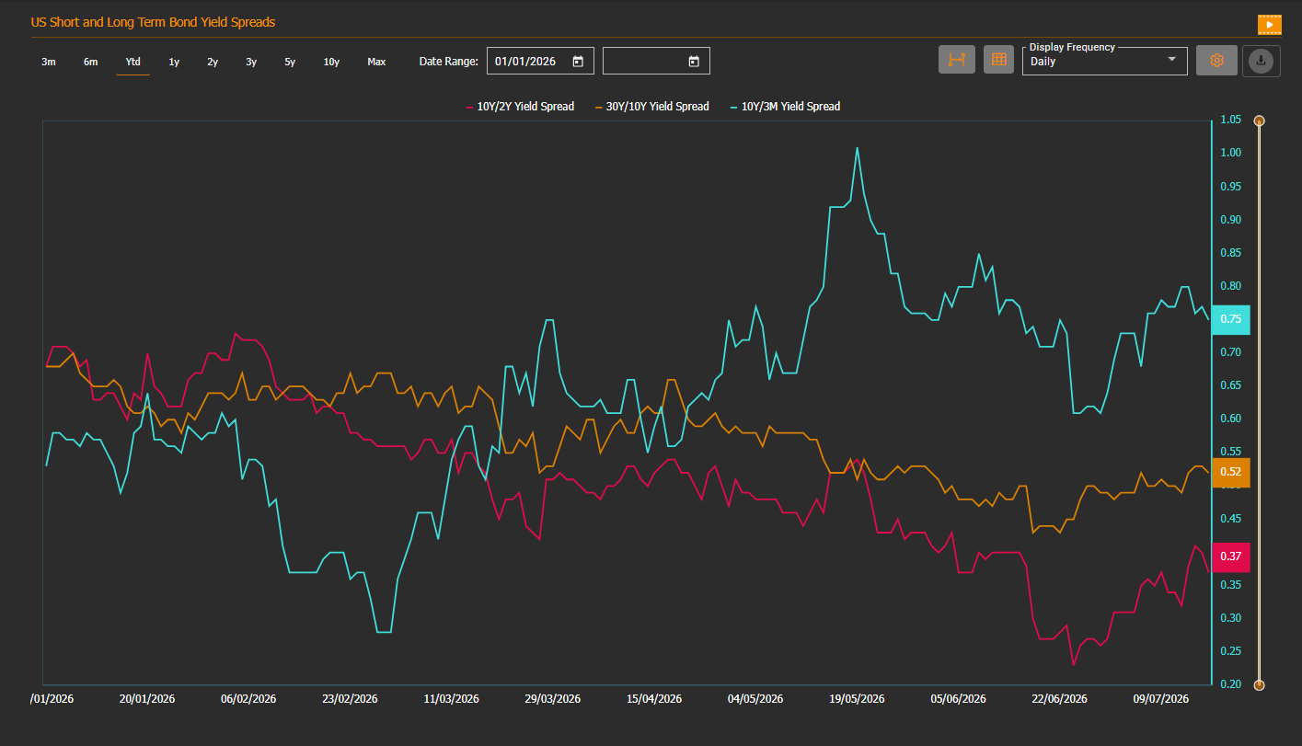Open chart settings gear
Image resolution: width=1302 pixels, height=746 pixels.
click(1216, 60)
